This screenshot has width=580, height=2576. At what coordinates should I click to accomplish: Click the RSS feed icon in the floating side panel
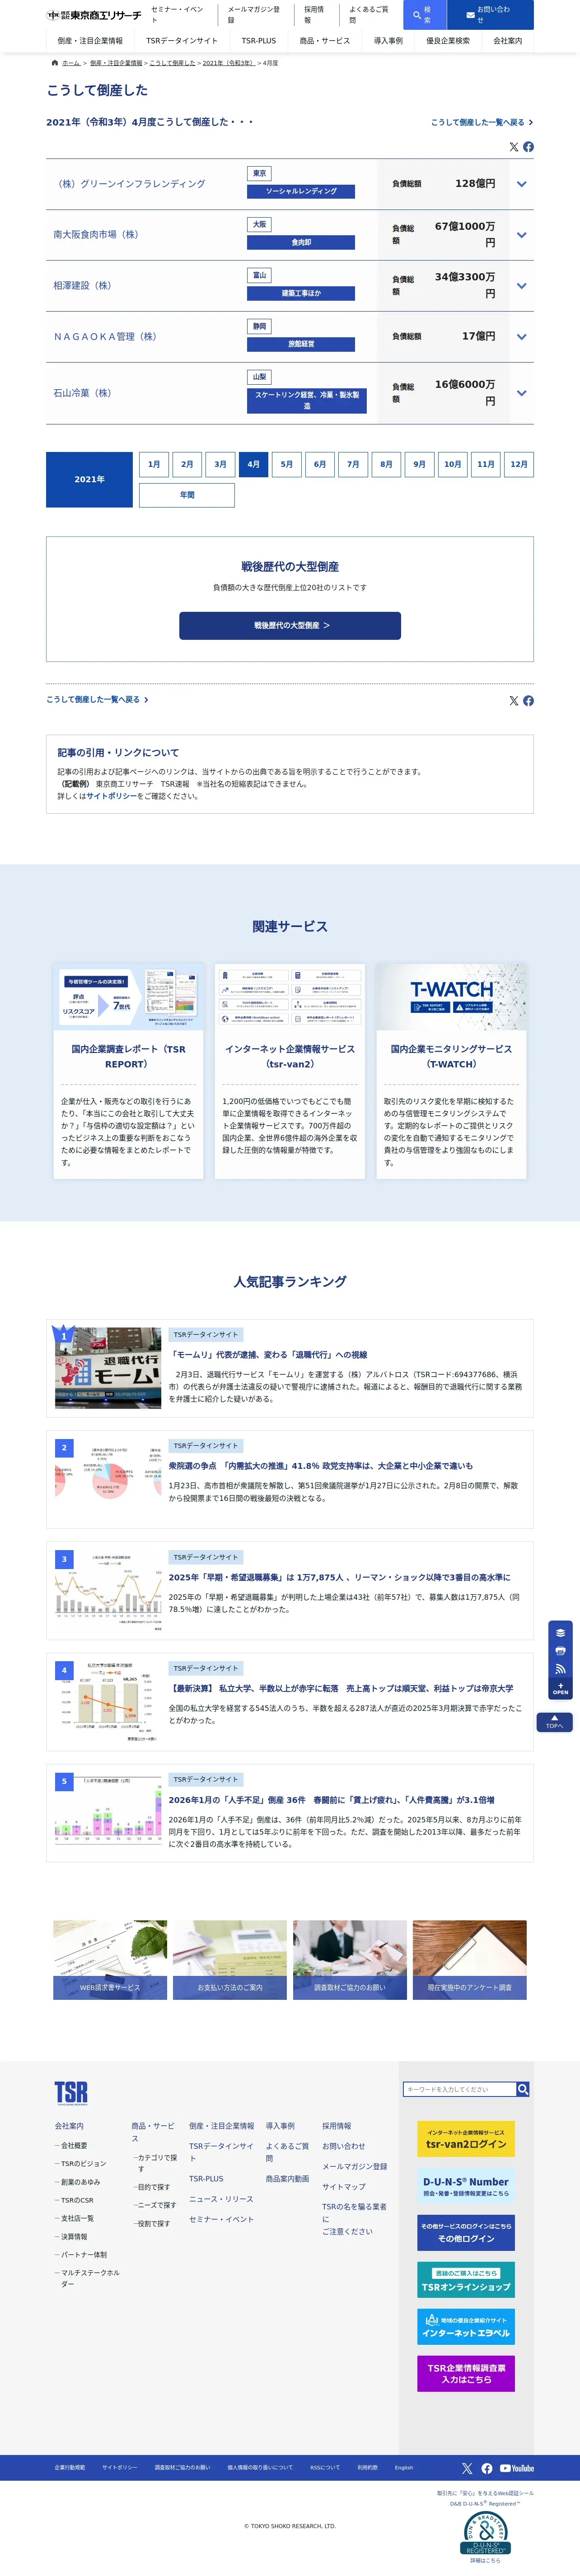coord(560,1668)
